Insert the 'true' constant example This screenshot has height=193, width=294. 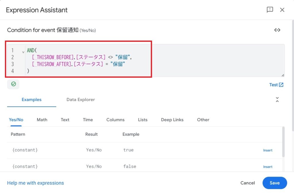click(x=268, y=150)
